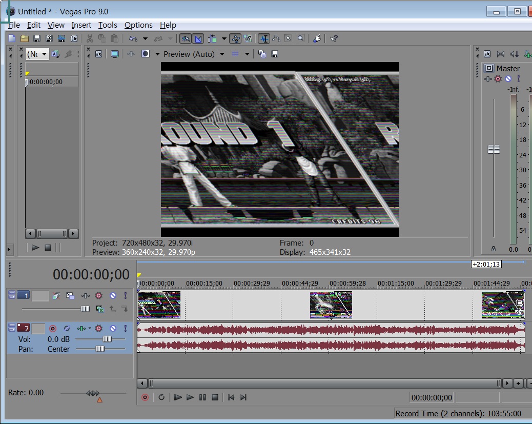The height and width of the screenshot is (424, 532).
Task: Toggle Split Screen View in preview
Action: [146, 54]
